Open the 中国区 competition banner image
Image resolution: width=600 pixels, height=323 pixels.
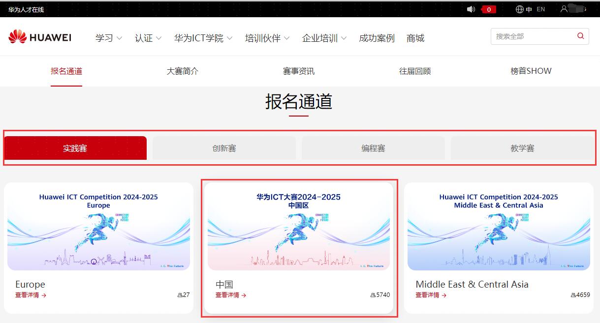coord(299,228)
